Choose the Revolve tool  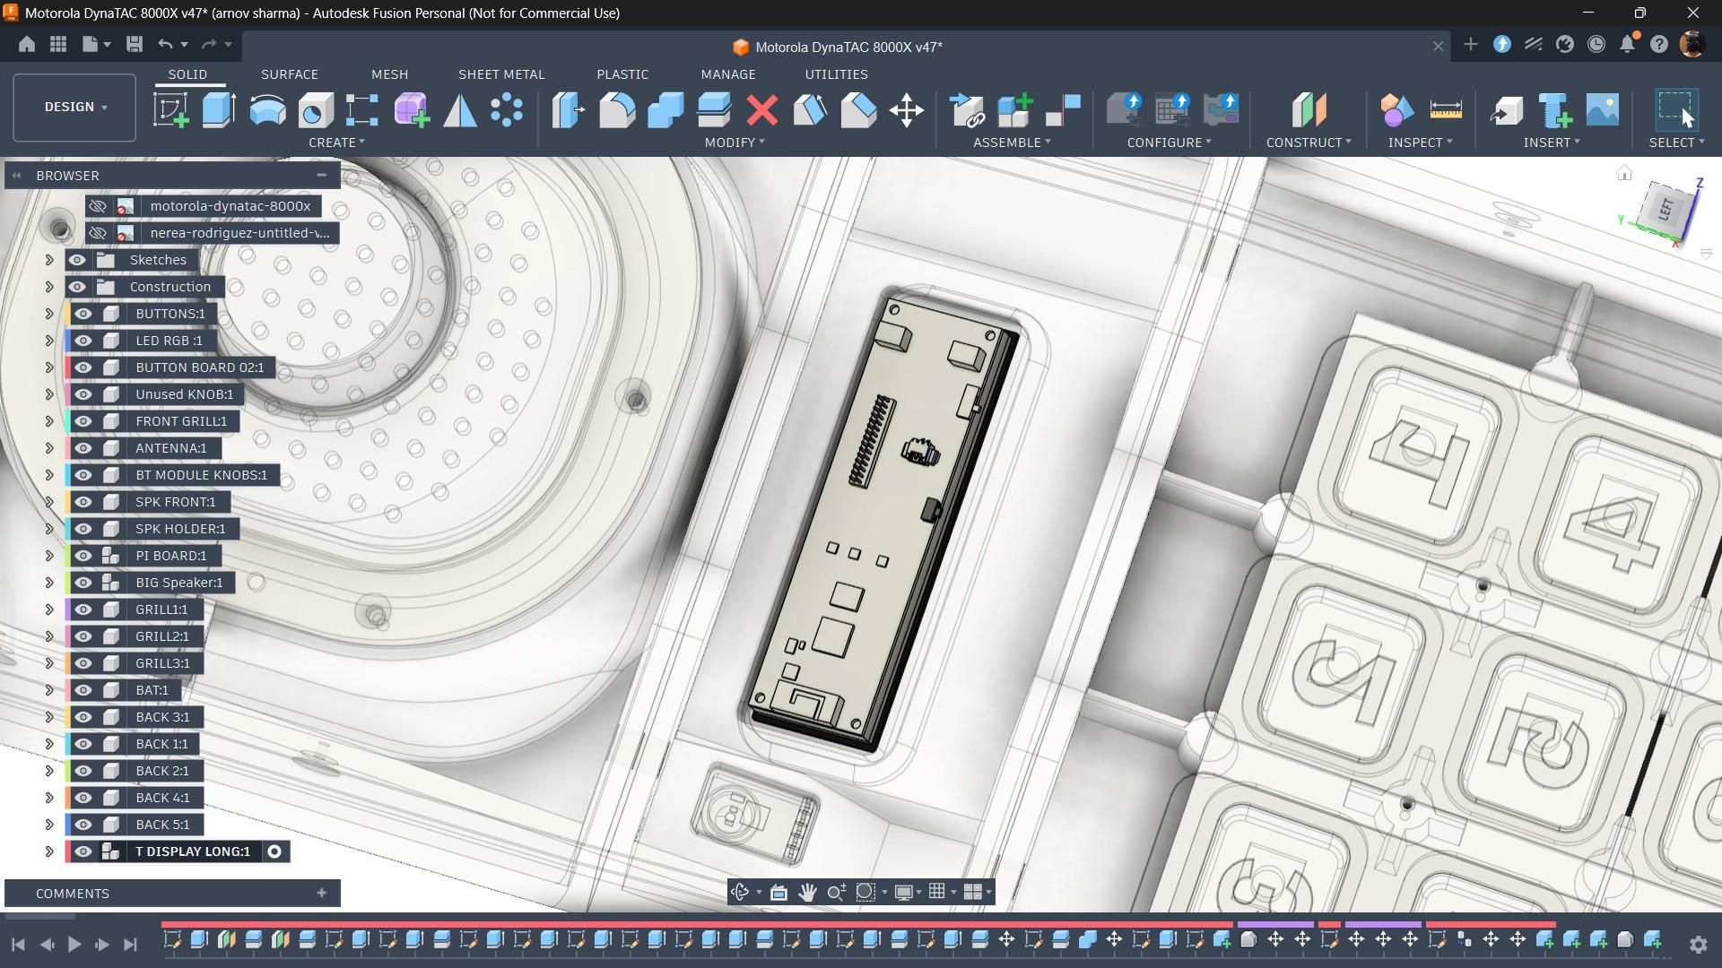click(267, 110)
